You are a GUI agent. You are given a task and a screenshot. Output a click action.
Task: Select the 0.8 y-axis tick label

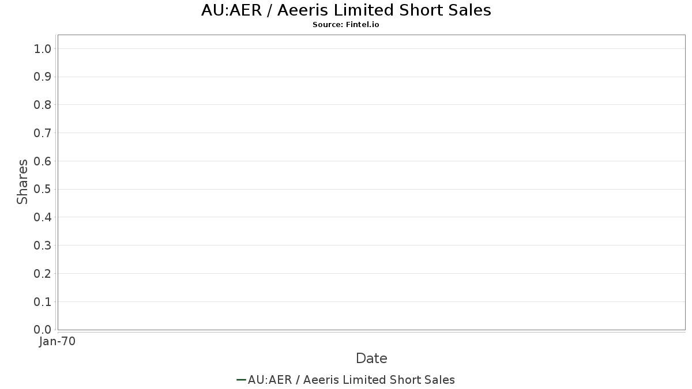43,105
